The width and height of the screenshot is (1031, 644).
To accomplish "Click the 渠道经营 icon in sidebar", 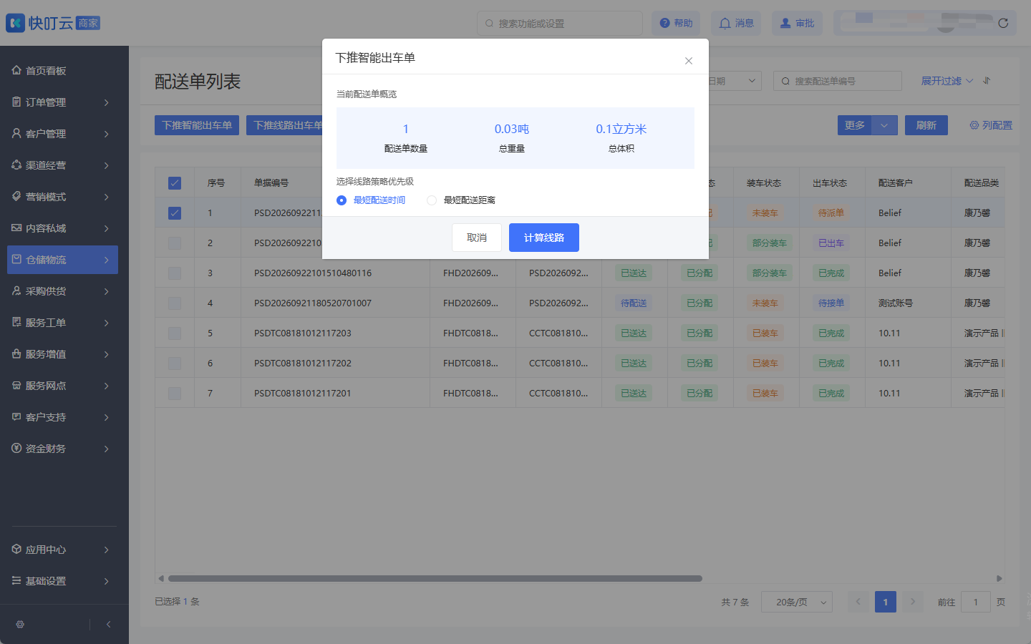I will pos(16,165).
